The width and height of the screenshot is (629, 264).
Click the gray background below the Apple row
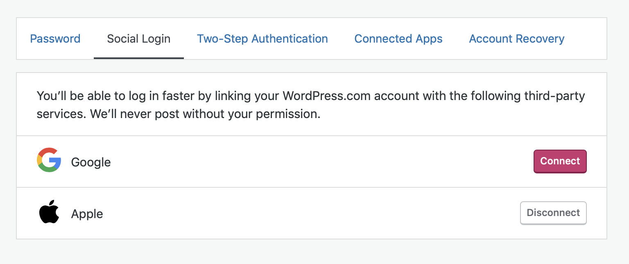point(311,252)
